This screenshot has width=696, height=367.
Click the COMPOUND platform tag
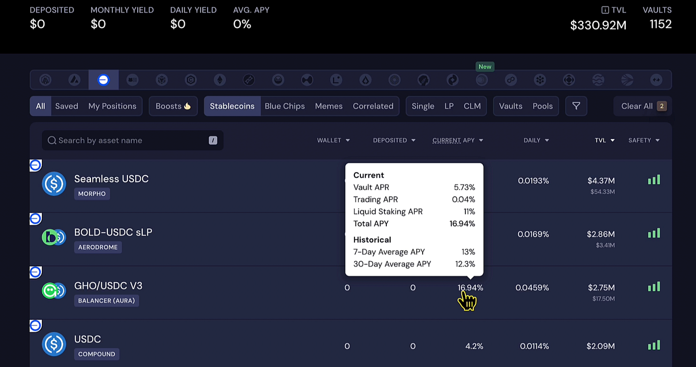[96, 355]
